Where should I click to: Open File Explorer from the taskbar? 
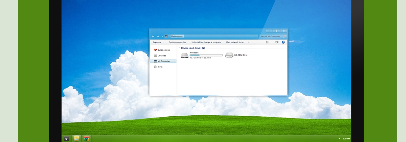pyautogui.click(x=76, y=139)
